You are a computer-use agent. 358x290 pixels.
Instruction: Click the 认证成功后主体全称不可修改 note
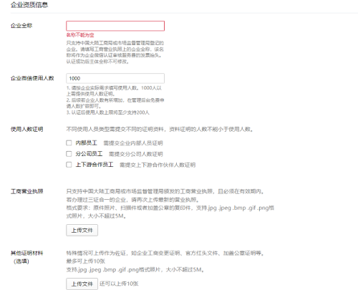coord(98,62)
